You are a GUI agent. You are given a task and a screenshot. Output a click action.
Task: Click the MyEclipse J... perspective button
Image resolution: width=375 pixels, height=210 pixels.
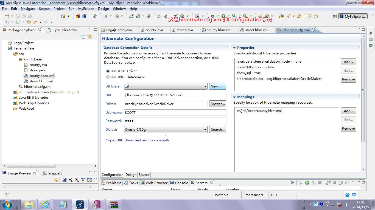pos(353,16)
